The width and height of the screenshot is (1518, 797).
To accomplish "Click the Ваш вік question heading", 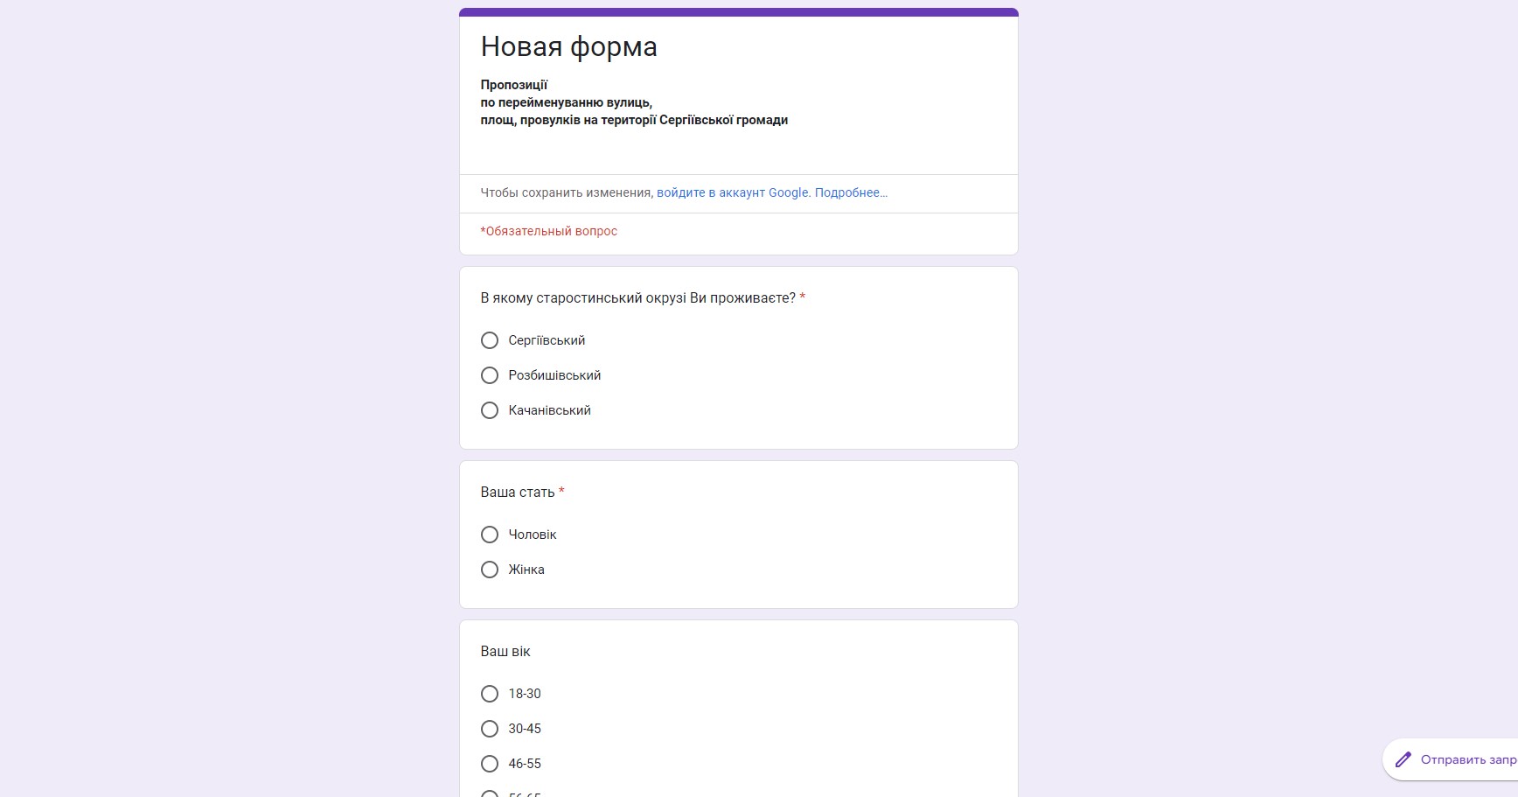I will tap(505, 652).
